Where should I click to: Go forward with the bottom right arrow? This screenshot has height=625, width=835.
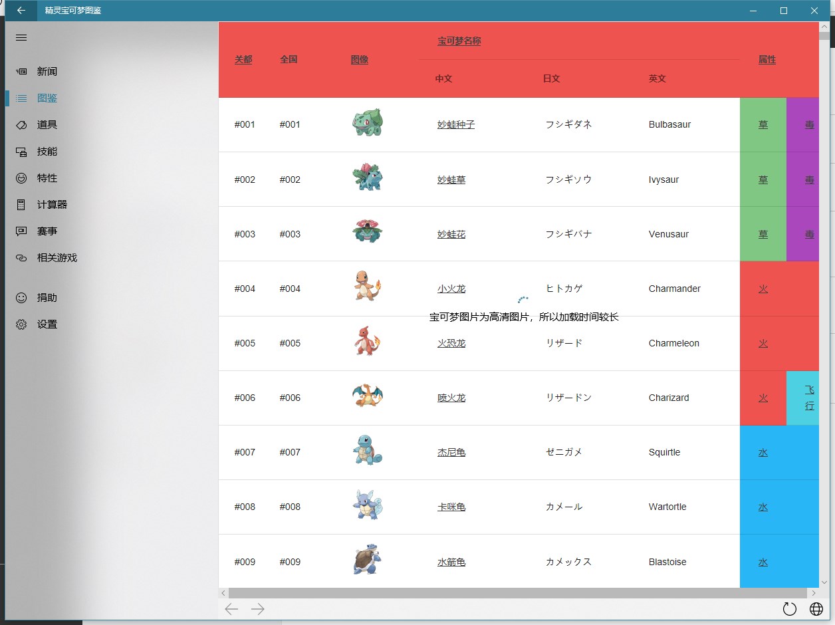pyautogui.click(x=258, y=609)
